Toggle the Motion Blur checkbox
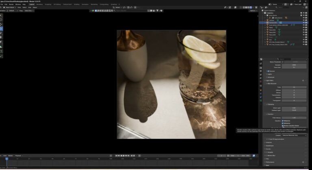This screenshot has width=312, height=170. click(x=266, y=155)
